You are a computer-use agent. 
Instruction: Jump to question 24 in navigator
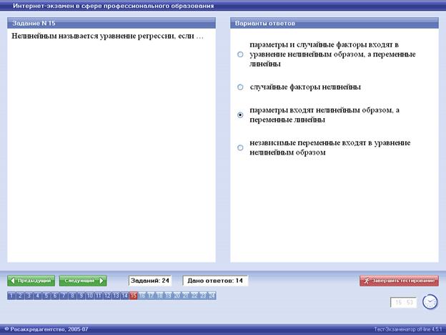[212, 296]
